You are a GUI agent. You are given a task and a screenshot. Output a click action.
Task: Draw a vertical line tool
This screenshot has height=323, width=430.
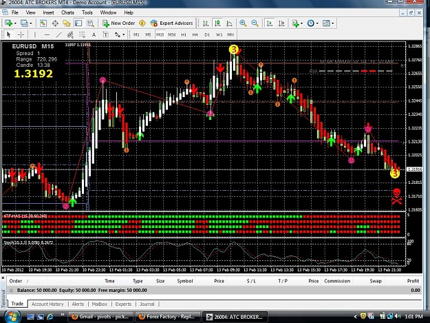click(x=35, y=35)
